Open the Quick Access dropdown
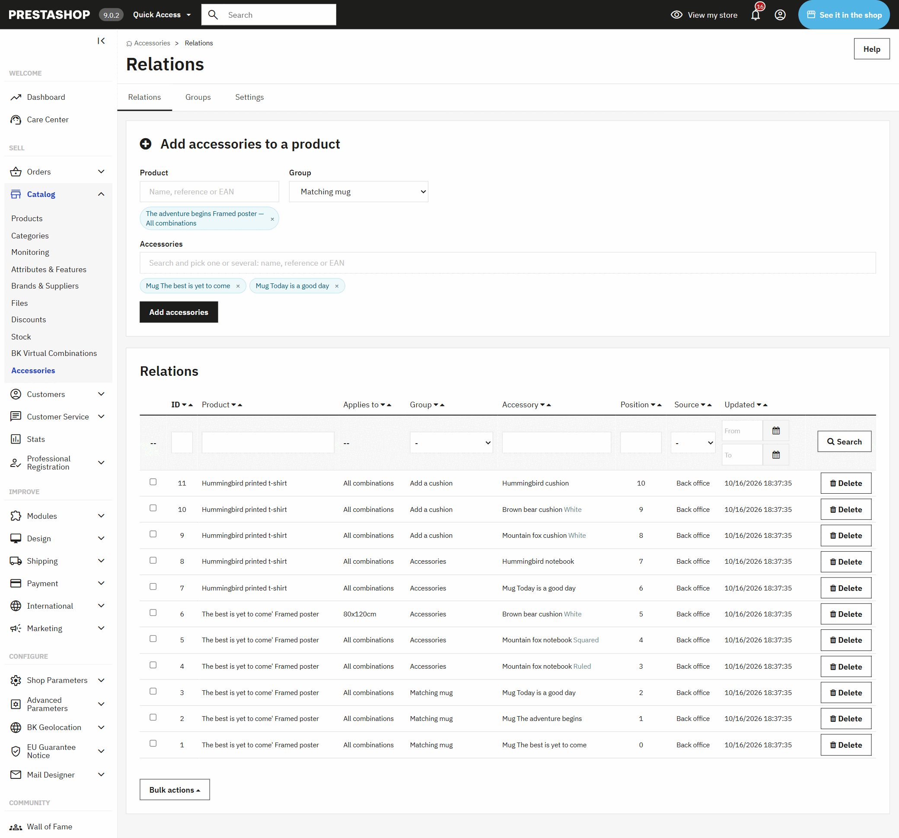The width and height of the screenshot is (899, 838). (162, 15)
